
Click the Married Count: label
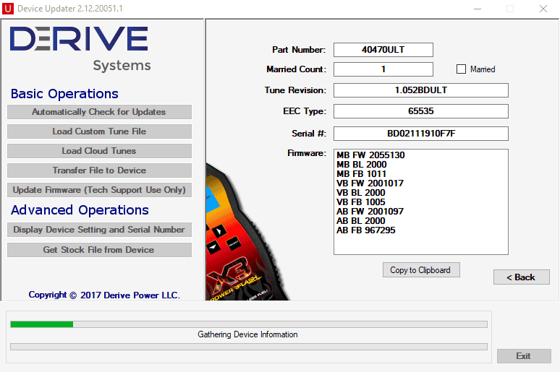click(x=297, y=69)
